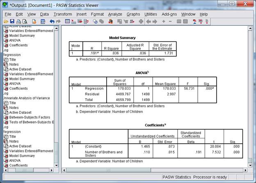Image resolution: width=256 pixels, height=183 pixels.
Task: Click the Go to Data toolbar icon
Action: point(67,21)
